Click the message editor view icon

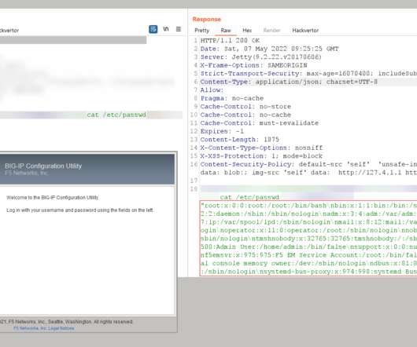tap(153, 29)
